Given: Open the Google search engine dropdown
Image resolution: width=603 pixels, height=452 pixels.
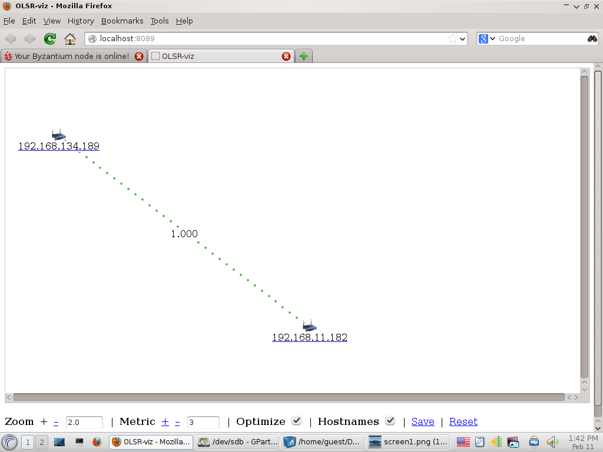Looking at the screenshot, I should click(x=492, y=39).
